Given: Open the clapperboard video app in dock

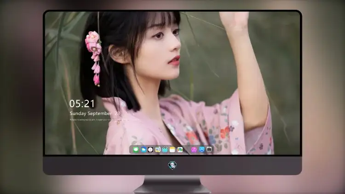Looking at the screenshot, I should pyautogui.click(x=165, y=150).
